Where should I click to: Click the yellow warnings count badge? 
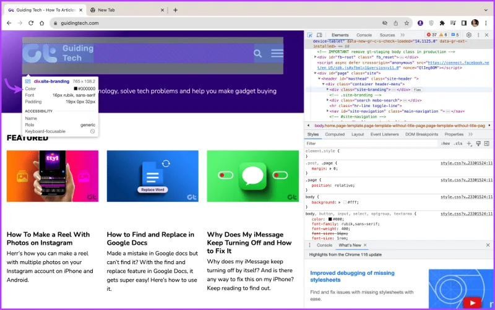(x=443, y=35)
